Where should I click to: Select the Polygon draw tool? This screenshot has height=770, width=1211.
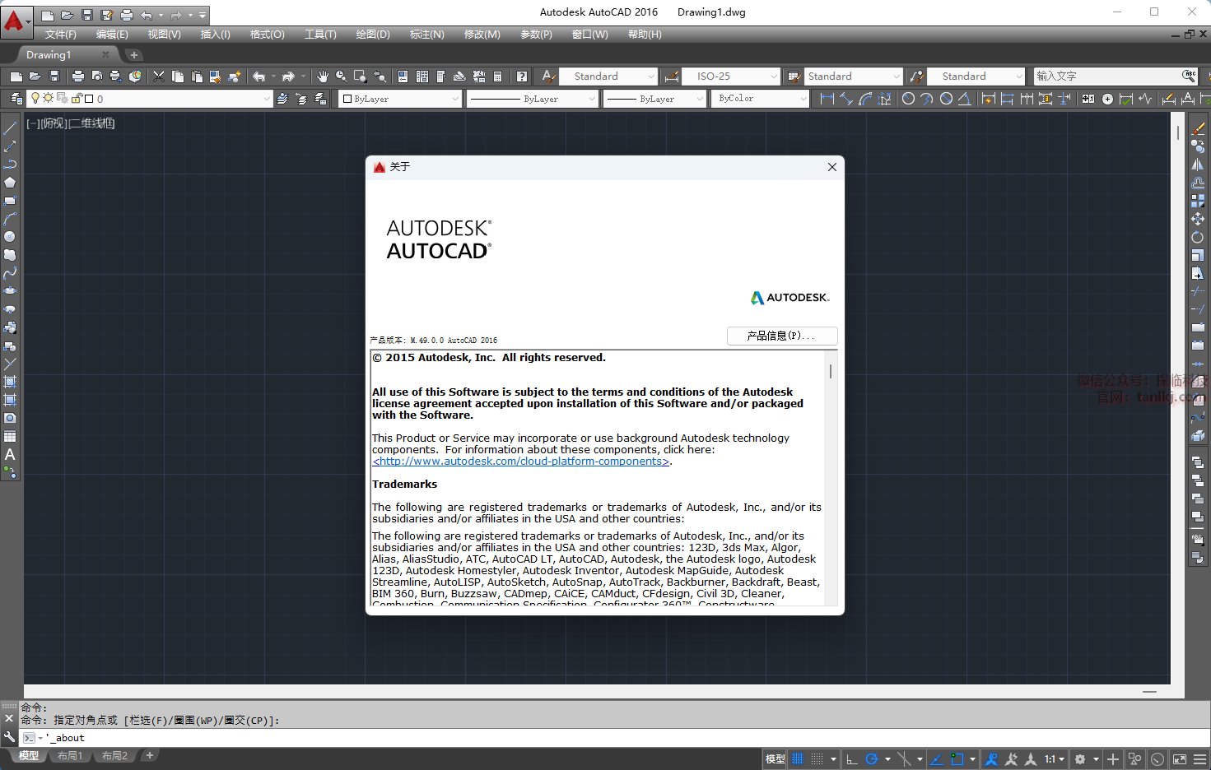click(10, 183)
